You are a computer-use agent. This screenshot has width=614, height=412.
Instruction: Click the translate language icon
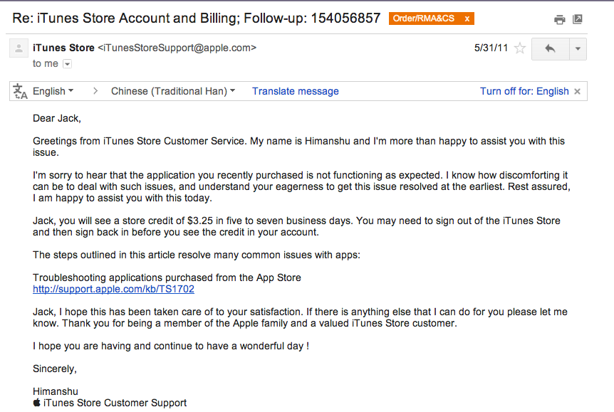point(20,91)
